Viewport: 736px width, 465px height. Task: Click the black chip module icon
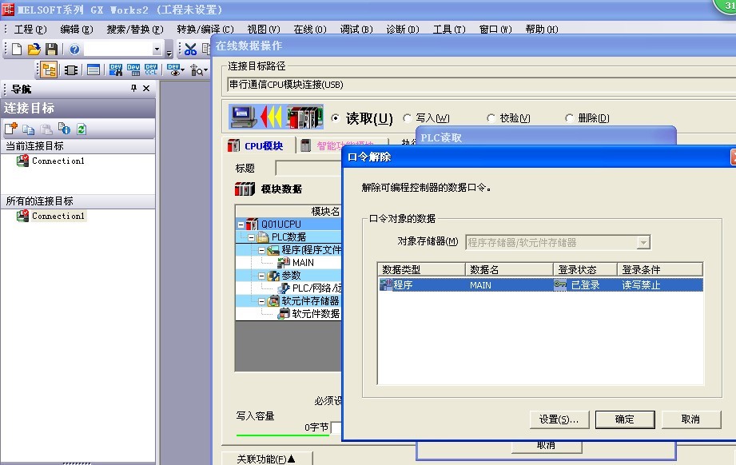(71, 70)
